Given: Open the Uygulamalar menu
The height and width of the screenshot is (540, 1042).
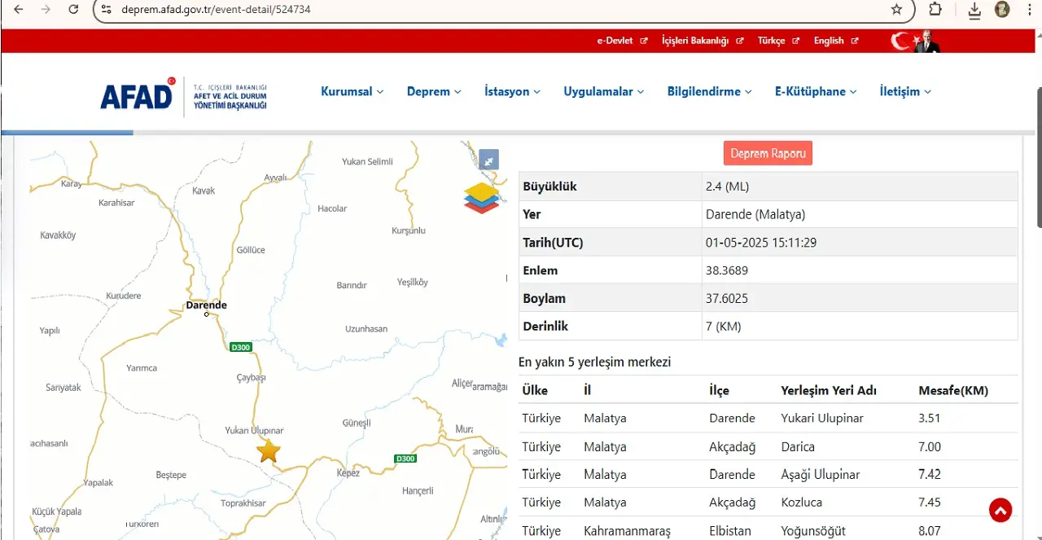Looking at the screenshot, I should click(x=603, y=92).
